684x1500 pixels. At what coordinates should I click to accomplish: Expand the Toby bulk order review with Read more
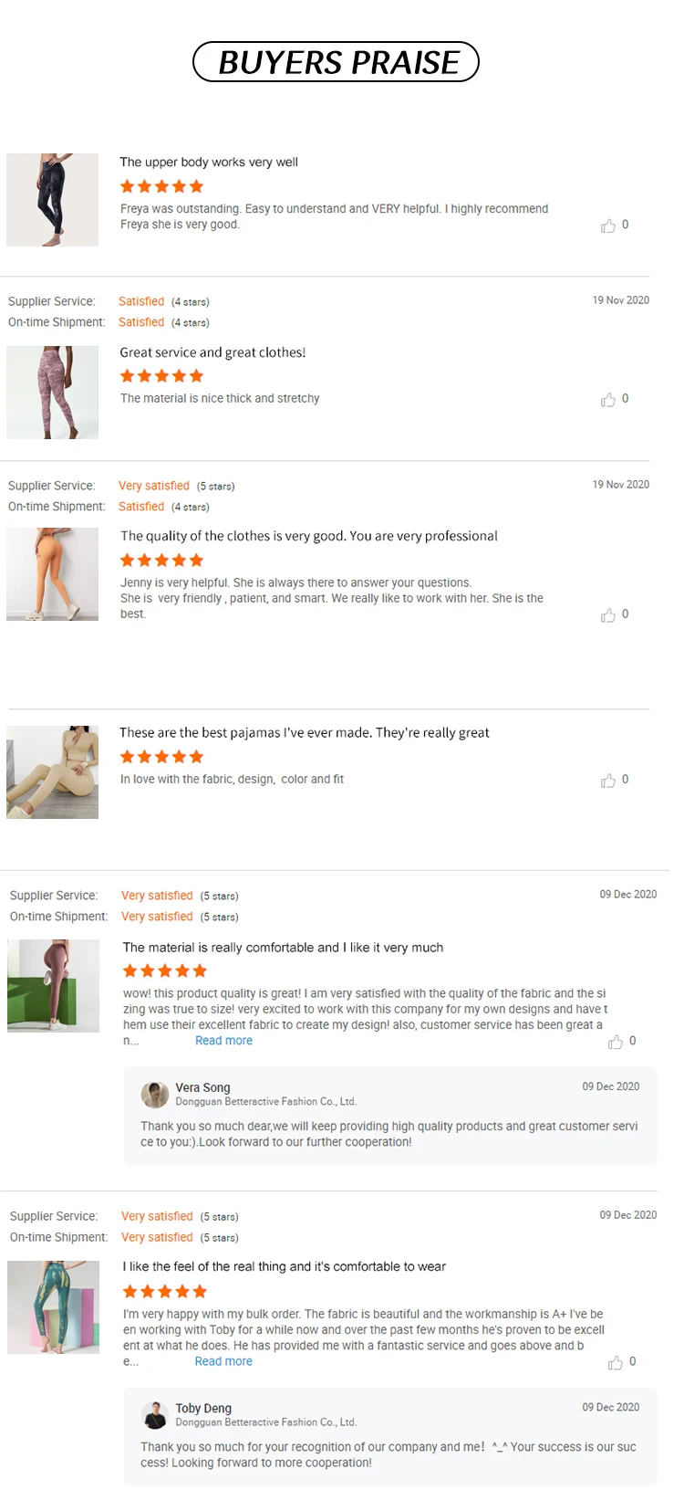[x=223, y=1361]
